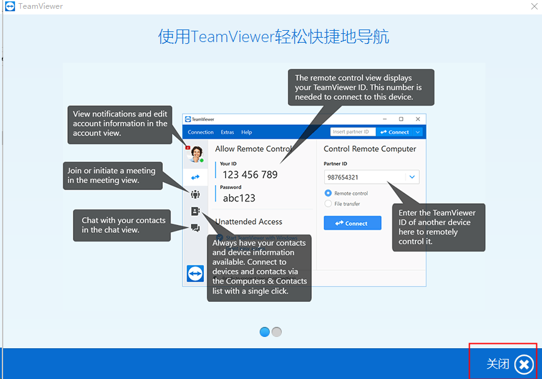Open the Extras menu in the tutorial image
This screenshot has width=542, height=379.
228,132
